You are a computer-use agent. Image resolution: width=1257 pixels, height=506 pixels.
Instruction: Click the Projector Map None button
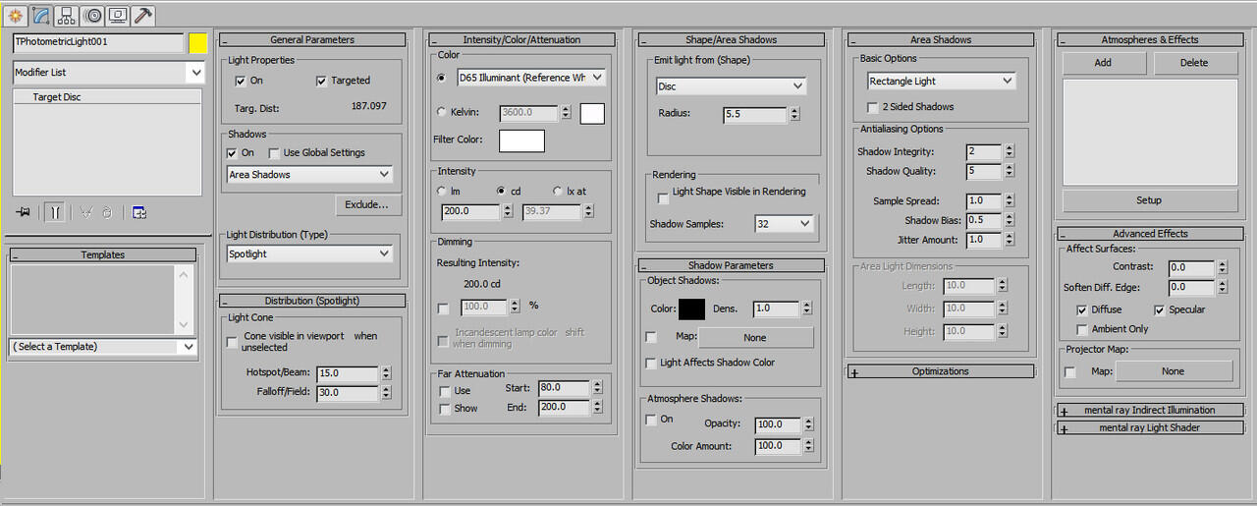coord(1174,371)
